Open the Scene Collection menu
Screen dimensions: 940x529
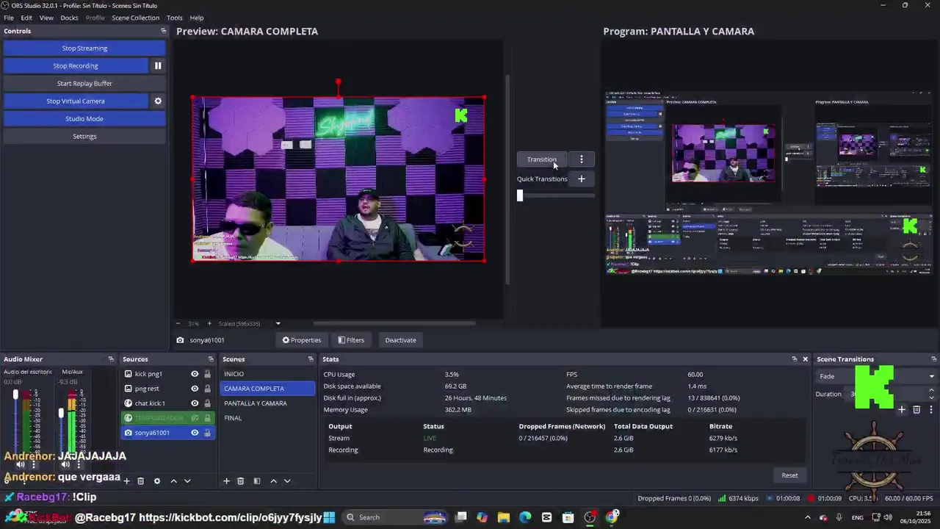135,18
